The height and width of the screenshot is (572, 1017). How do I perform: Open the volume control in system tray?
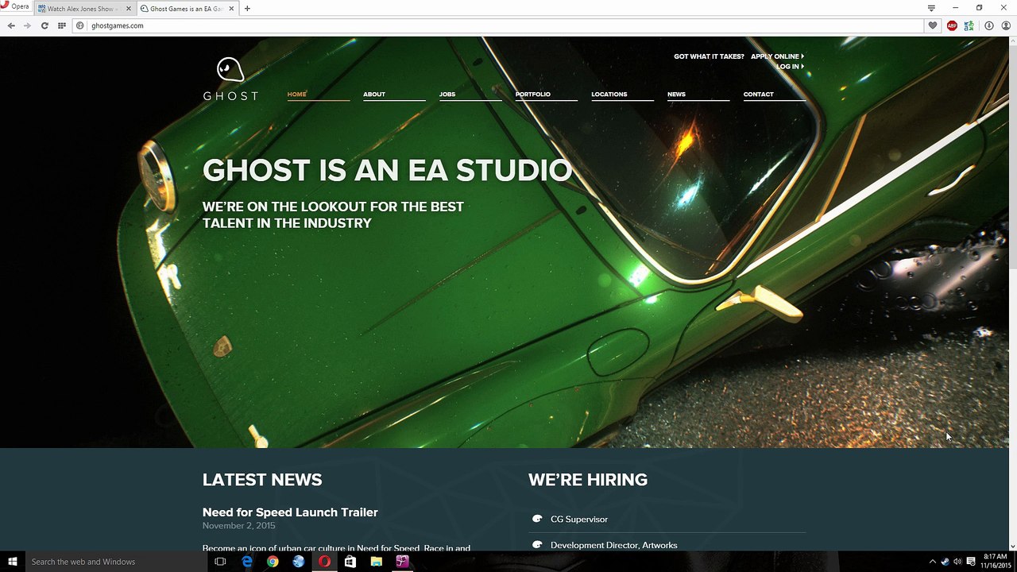[x=957, y=562]
